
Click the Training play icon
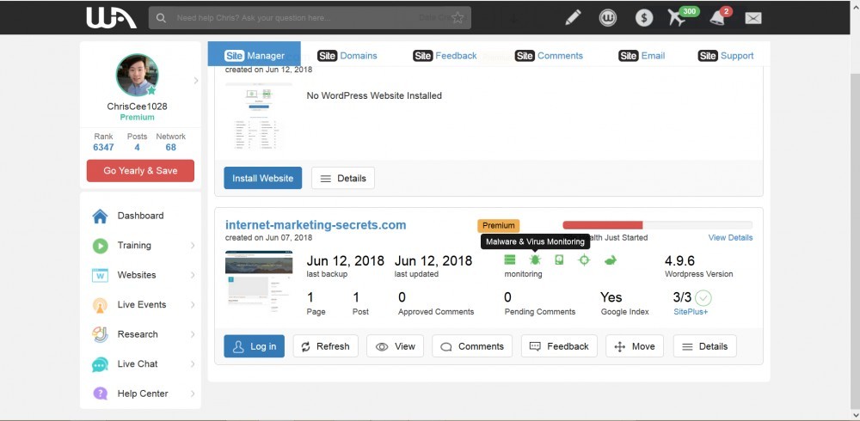(100, 246)
